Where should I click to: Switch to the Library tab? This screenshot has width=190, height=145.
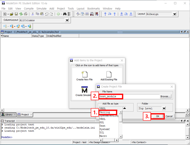pos(8,115)
